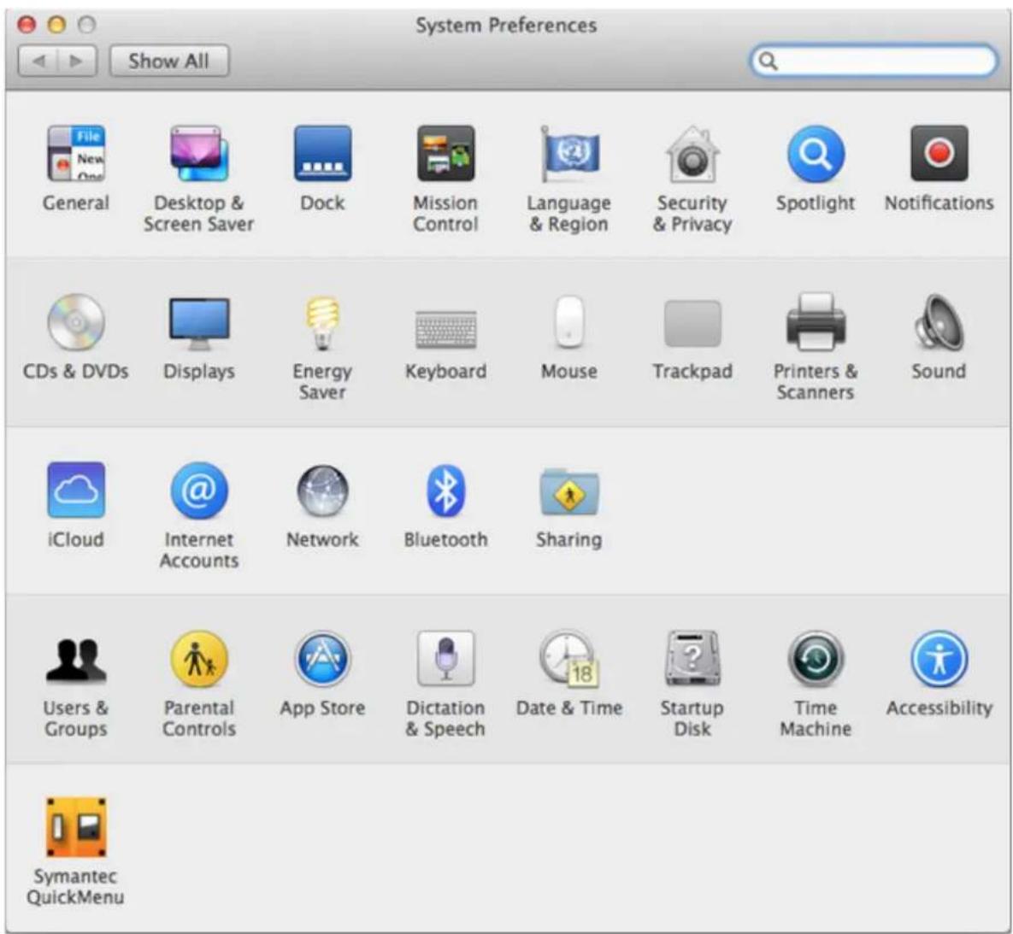
Task: Go forward with the right arrow button
Action: pos(78,61)
